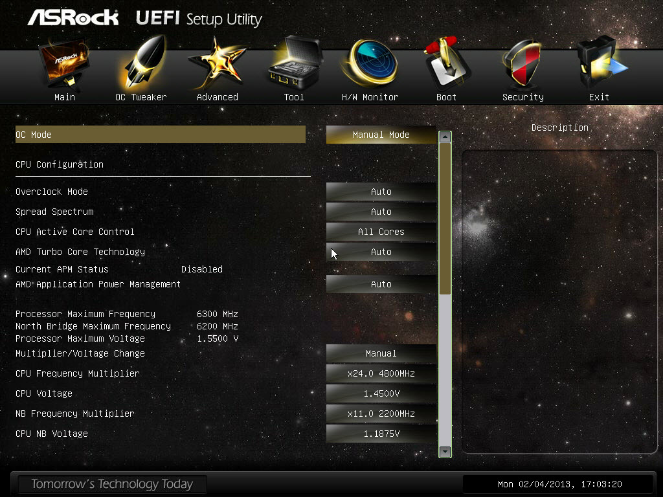Open the Advanced tab label
The image size is (663, 497).
click(218, 97)
